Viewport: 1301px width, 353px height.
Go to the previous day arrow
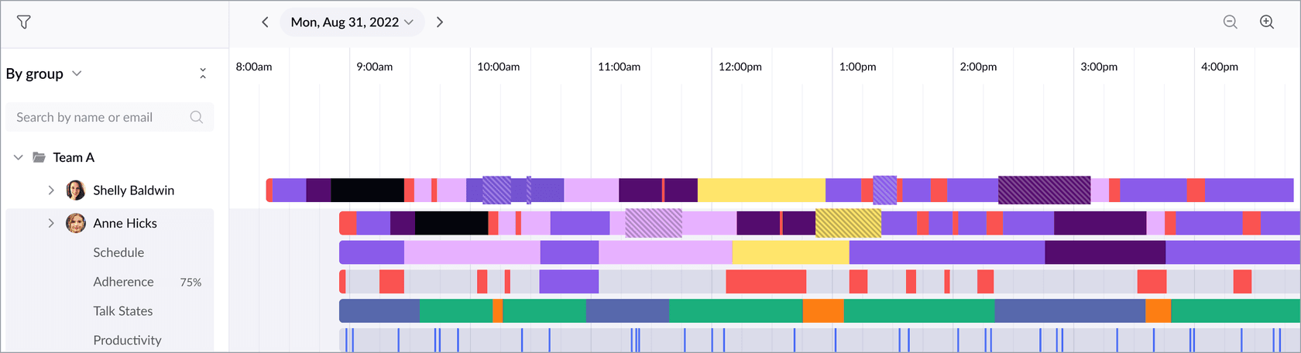point(265,22)
